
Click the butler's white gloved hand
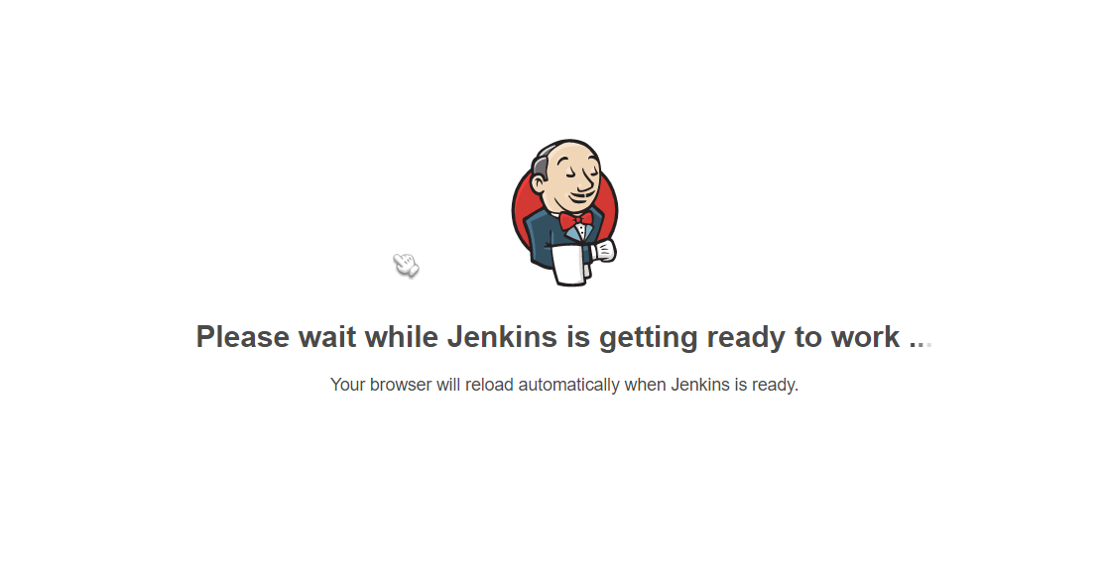[x=604, y=251]
